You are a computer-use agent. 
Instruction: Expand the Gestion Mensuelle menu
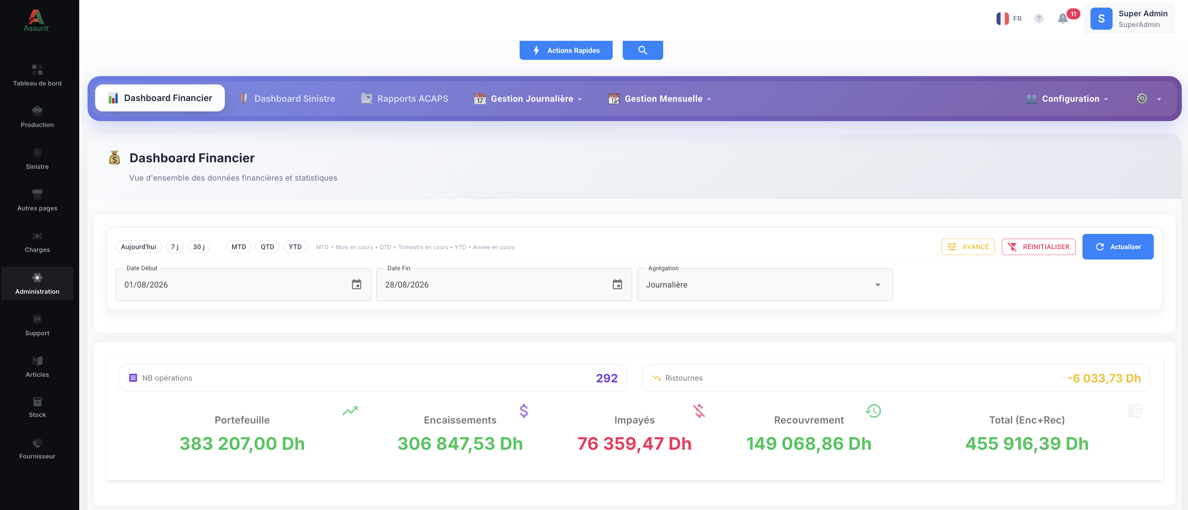[660, 99]
